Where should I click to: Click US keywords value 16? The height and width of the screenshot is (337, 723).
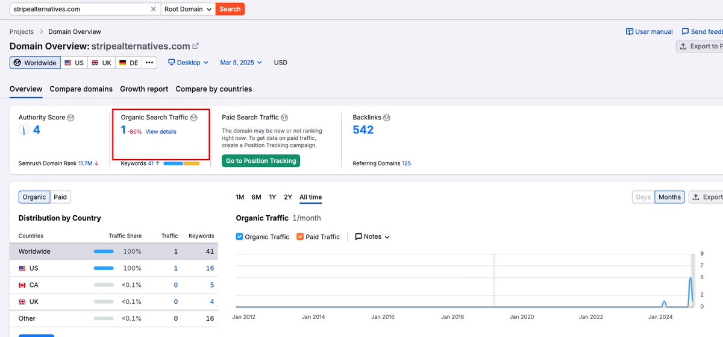coord(210,268)
